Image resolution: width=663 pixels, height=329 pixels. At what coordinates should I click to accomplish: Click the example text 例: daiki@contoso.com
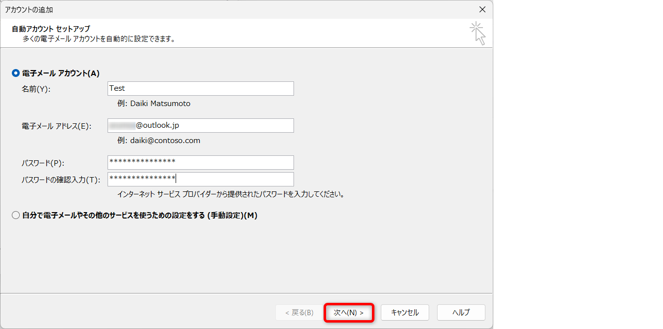click(x=158, y=141)
